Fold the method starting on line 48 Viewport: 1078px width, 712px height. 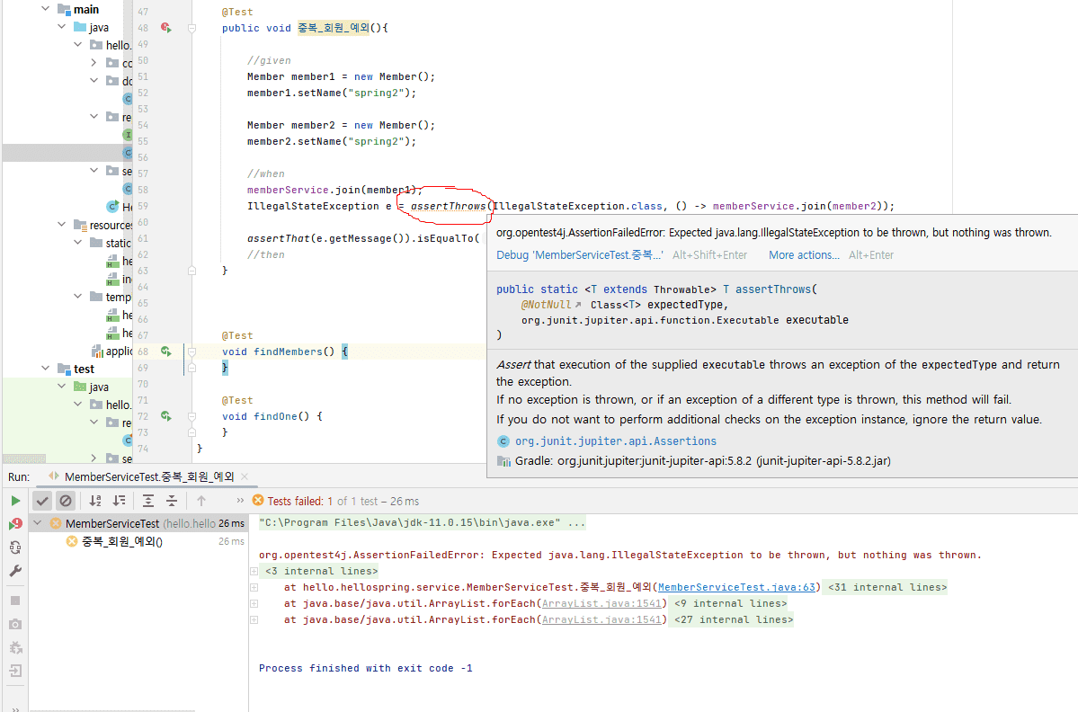(192, 28)
